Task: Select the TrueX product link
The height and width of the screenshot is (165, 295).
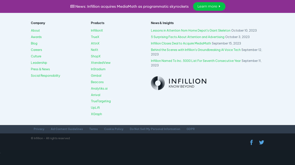Action: click(x=95, y=37)
